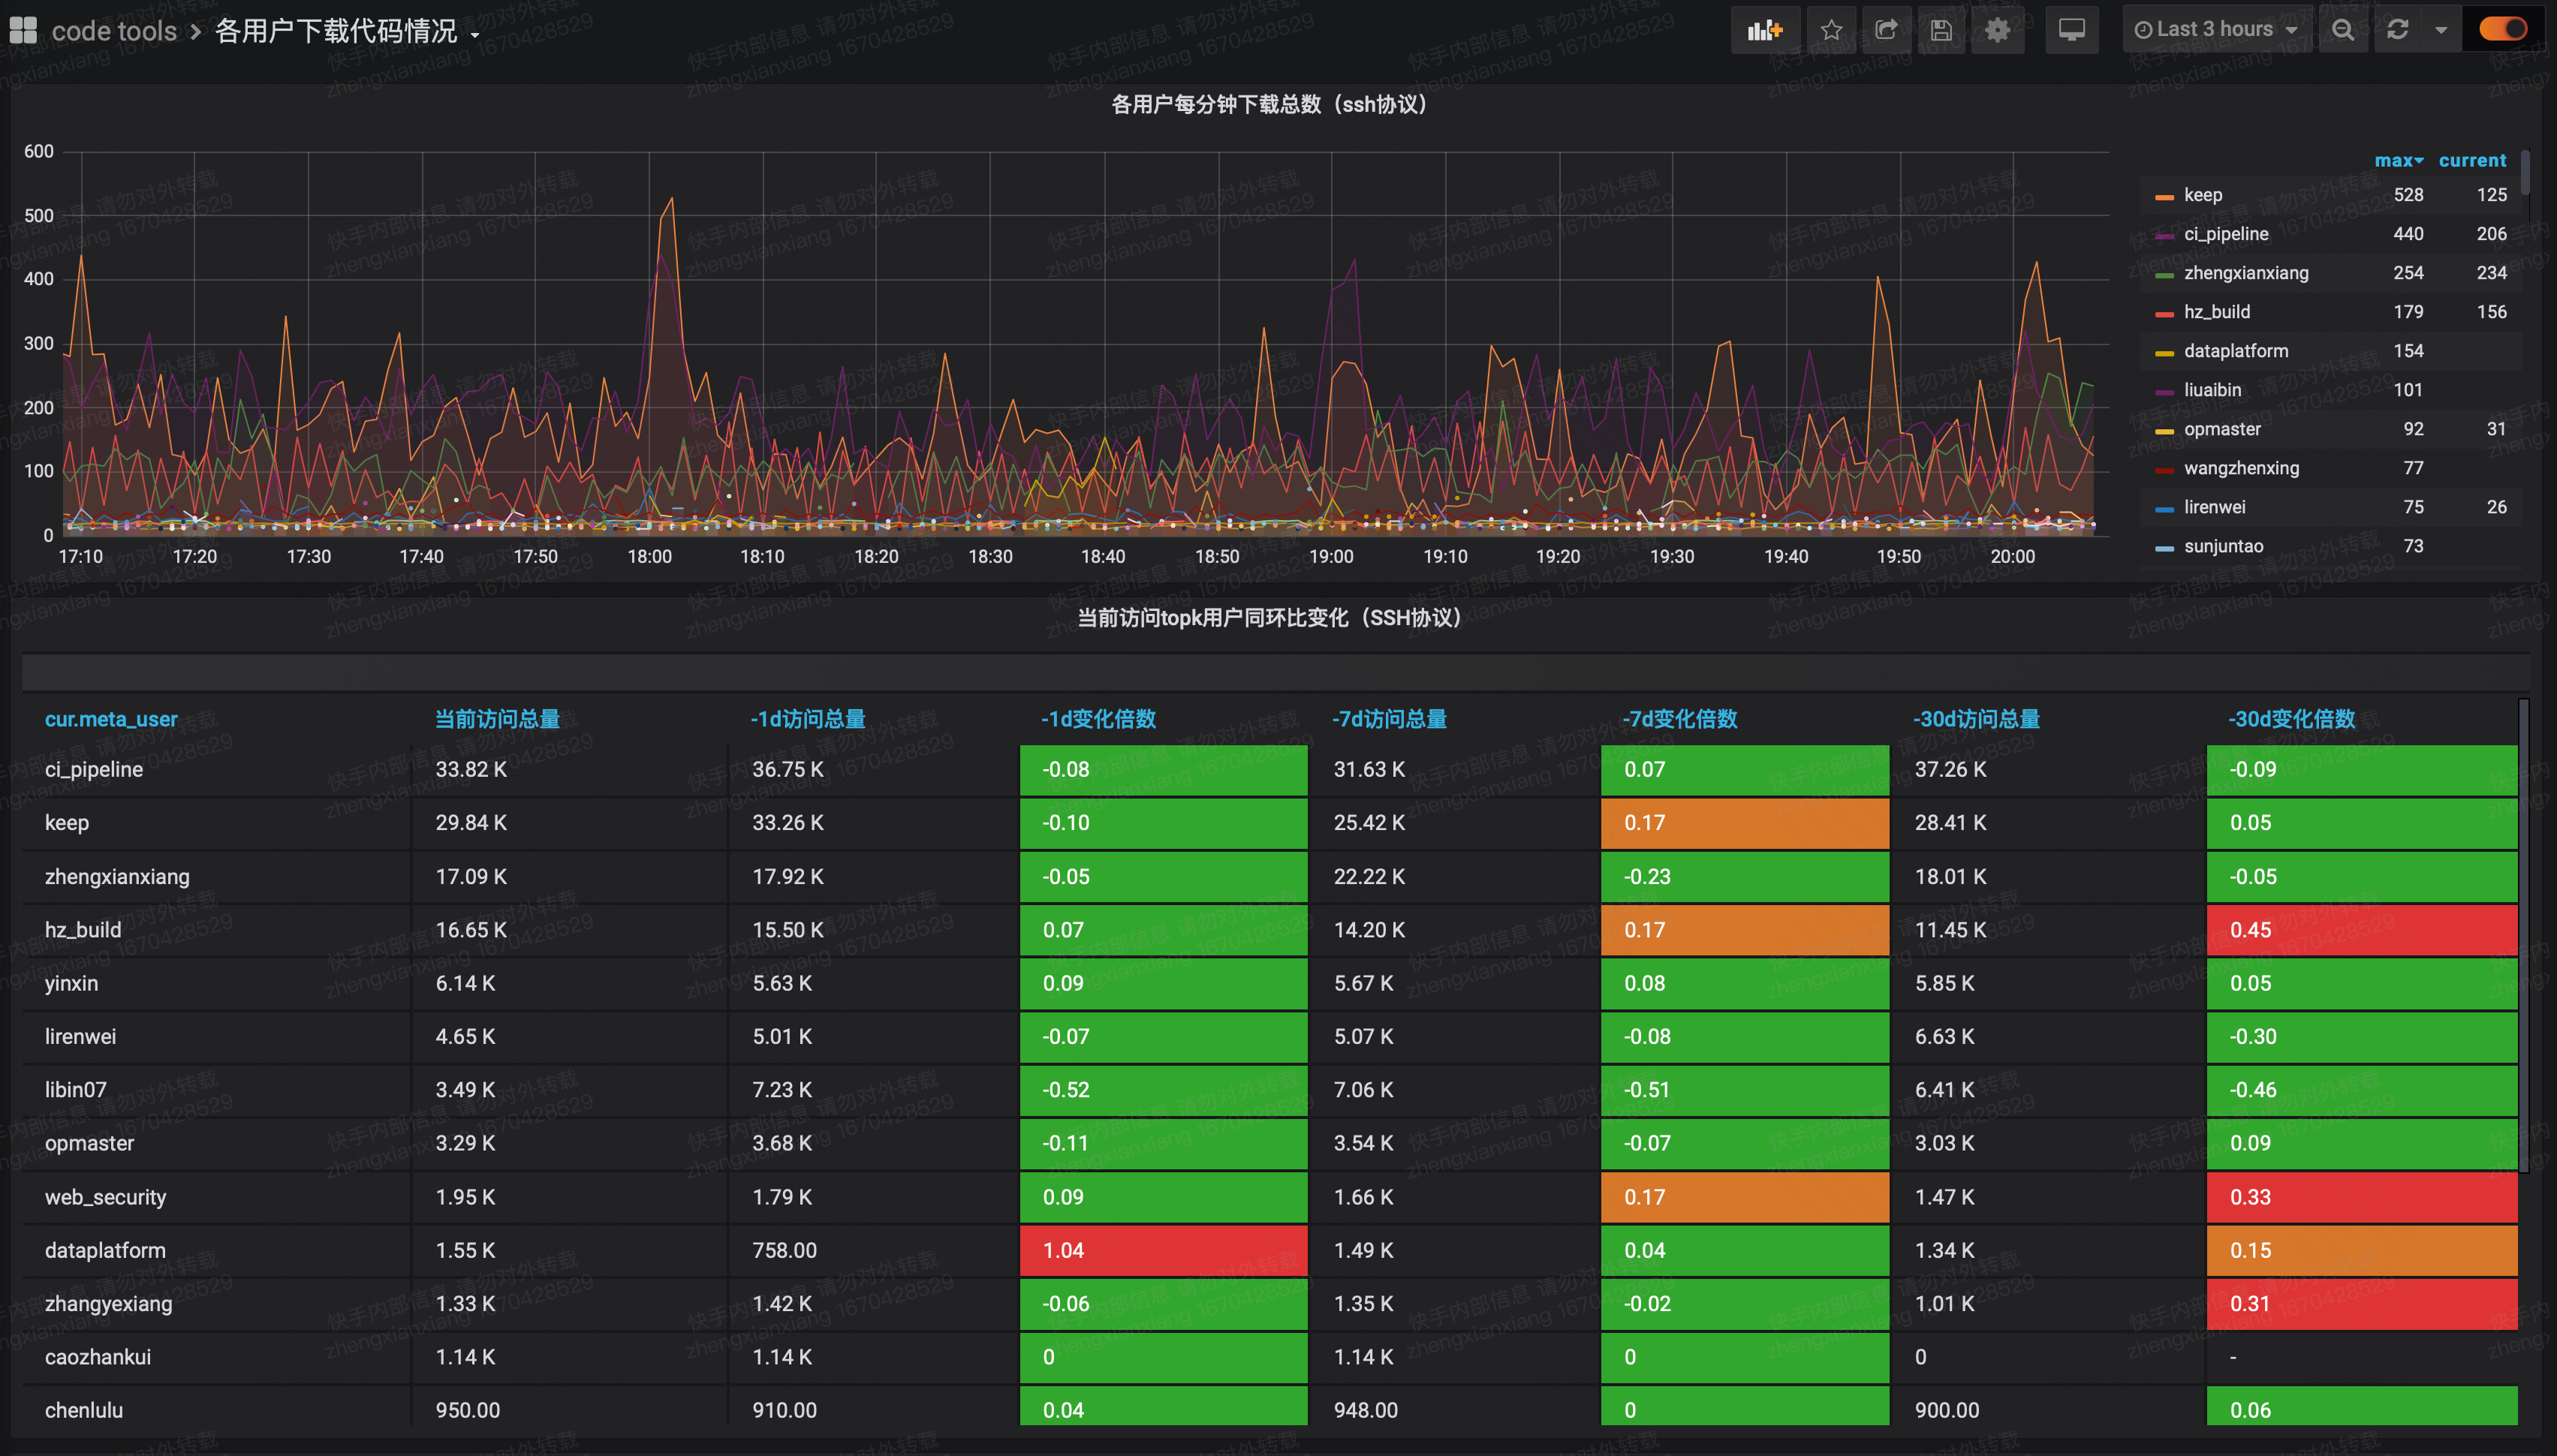Sort table by cur.meta_user column
The width and height of the screenshot is (2557, 1456).
pyautogui.click(x=111, y=719)
